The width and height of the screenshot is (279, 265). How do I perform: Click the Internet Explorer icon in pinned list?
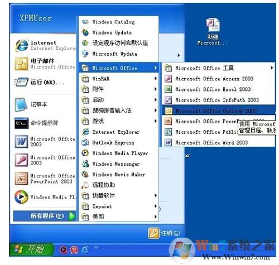pos(22,46)
